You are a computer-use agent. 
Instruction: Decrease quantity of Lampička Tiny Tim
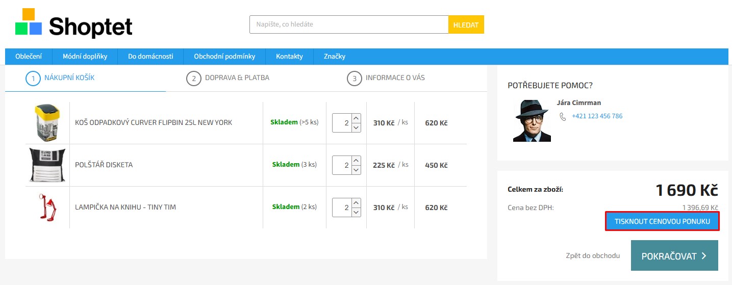click(x=356, y=212)
